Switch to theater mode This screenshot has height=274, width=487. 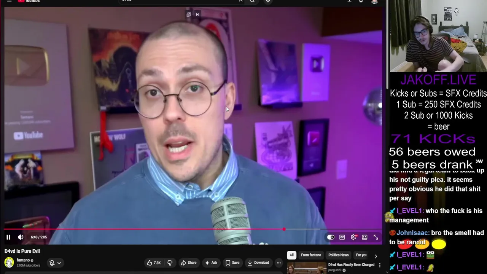[364, 237]
